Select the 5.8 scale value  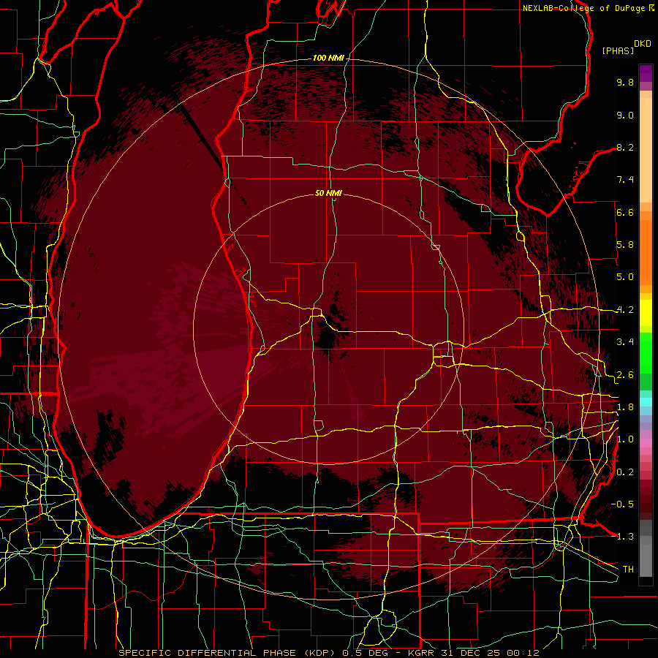tap(625, 245)
